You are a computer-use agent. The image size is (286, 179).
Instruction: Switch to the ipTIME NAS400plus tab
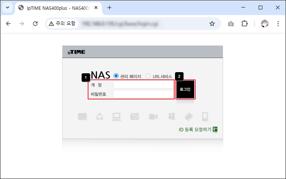(57, 8)
